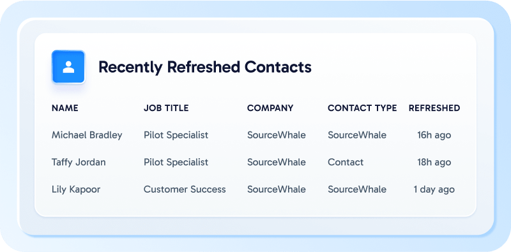Open Lily Kapoor contact name

point(76,189)
